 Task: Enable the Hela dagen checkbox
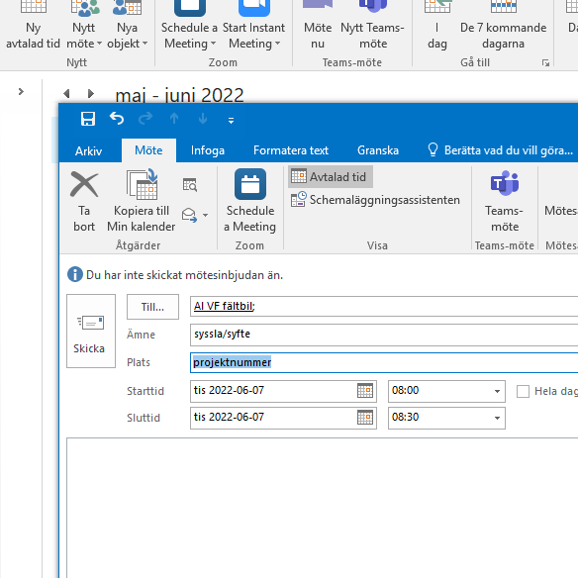click(523, 391)
